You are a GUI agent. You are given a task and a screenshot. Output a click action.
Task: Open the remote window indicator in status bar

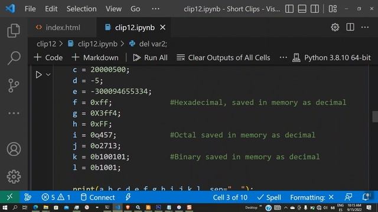[9, 197]
